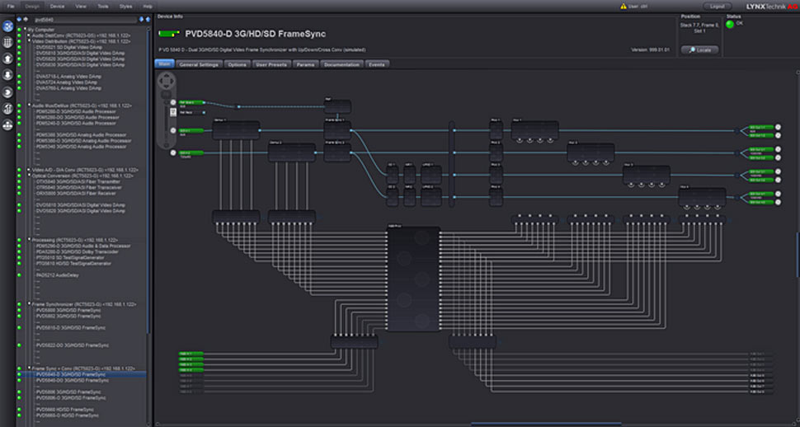Viewport: 800px width, 427px height.
Task: Click the green OK status indicator
Action: 730,24
